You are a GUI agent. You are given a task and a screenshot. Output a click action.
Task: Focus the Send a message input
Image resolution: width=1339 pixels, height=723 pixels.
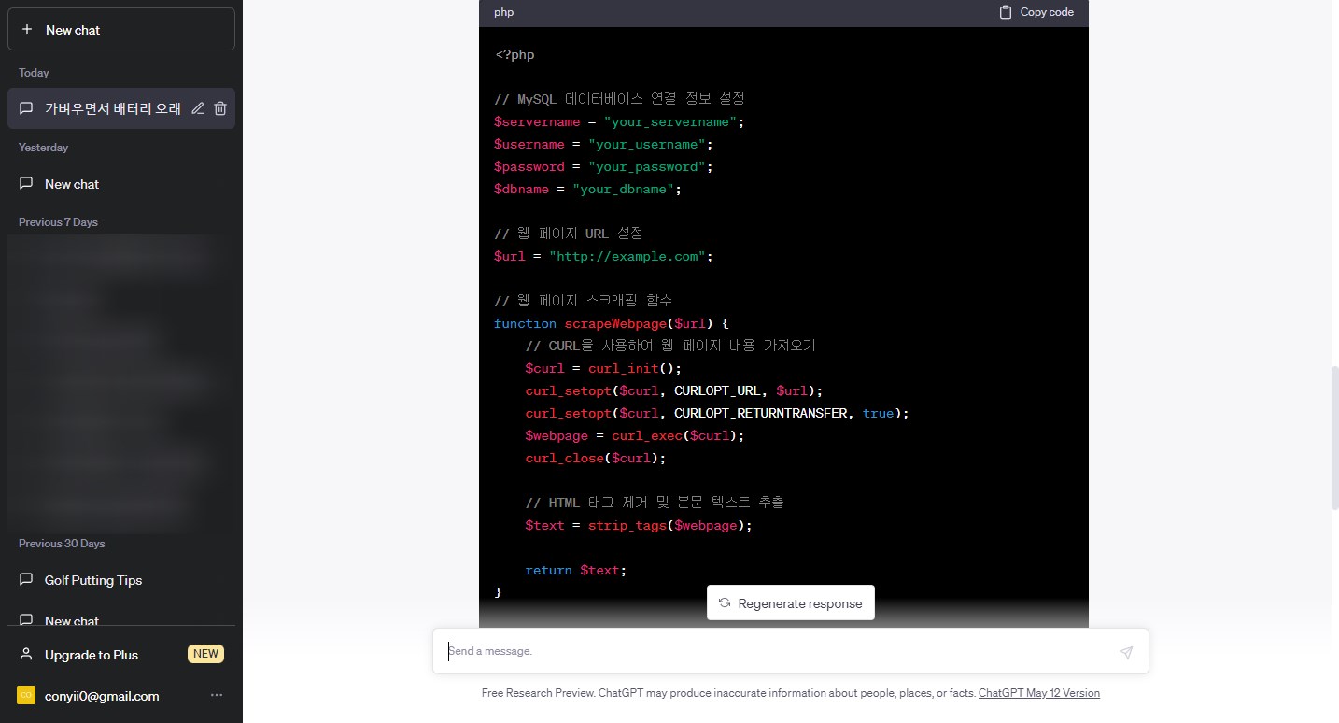click(790, 651)
